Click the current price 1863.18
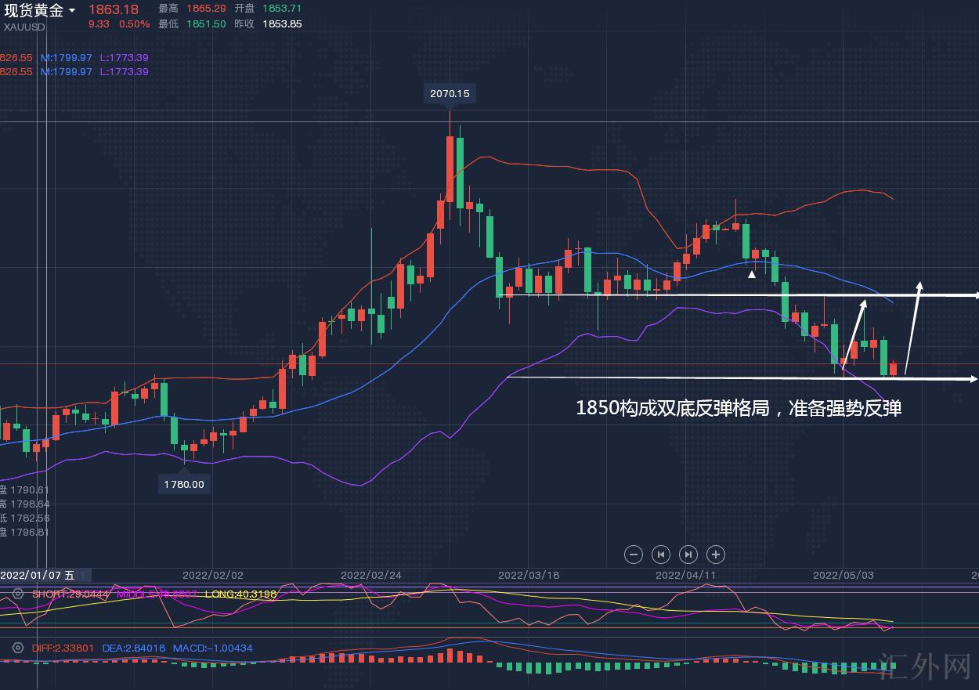This screenshot has width=979, height=690. [x=113, y=9]
